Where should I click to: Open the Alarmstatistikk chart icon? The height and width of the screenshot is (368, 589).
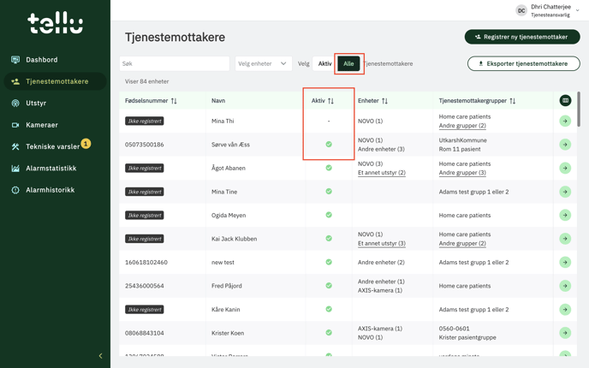(15, 169)
